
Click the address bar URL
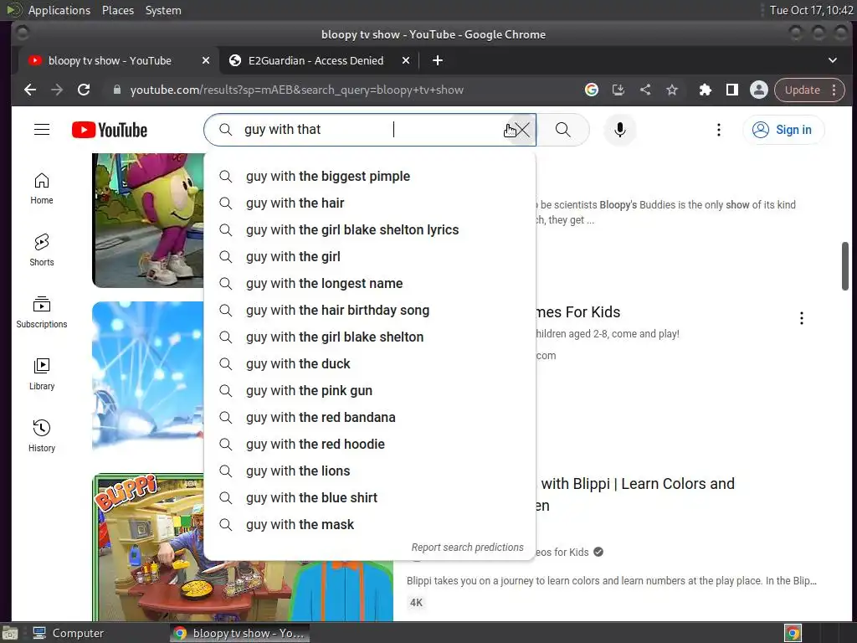pyautogui.click(x=297, y=90)
